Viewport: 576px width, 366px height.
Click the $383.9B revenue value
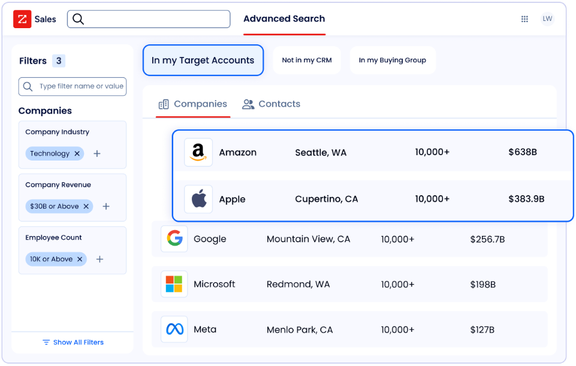click(526, 199)
